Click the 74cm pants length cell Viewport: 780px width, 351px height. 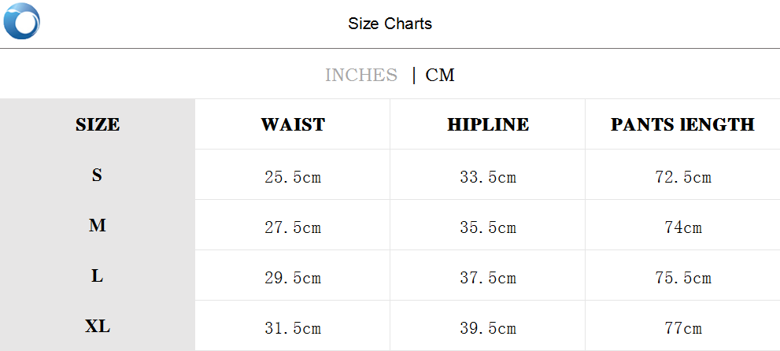point(682,227)
